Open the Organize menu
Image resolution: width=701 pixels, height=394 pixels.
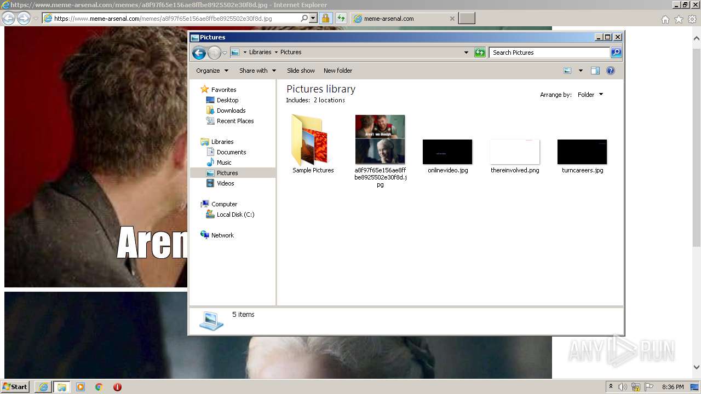[212, 71]
